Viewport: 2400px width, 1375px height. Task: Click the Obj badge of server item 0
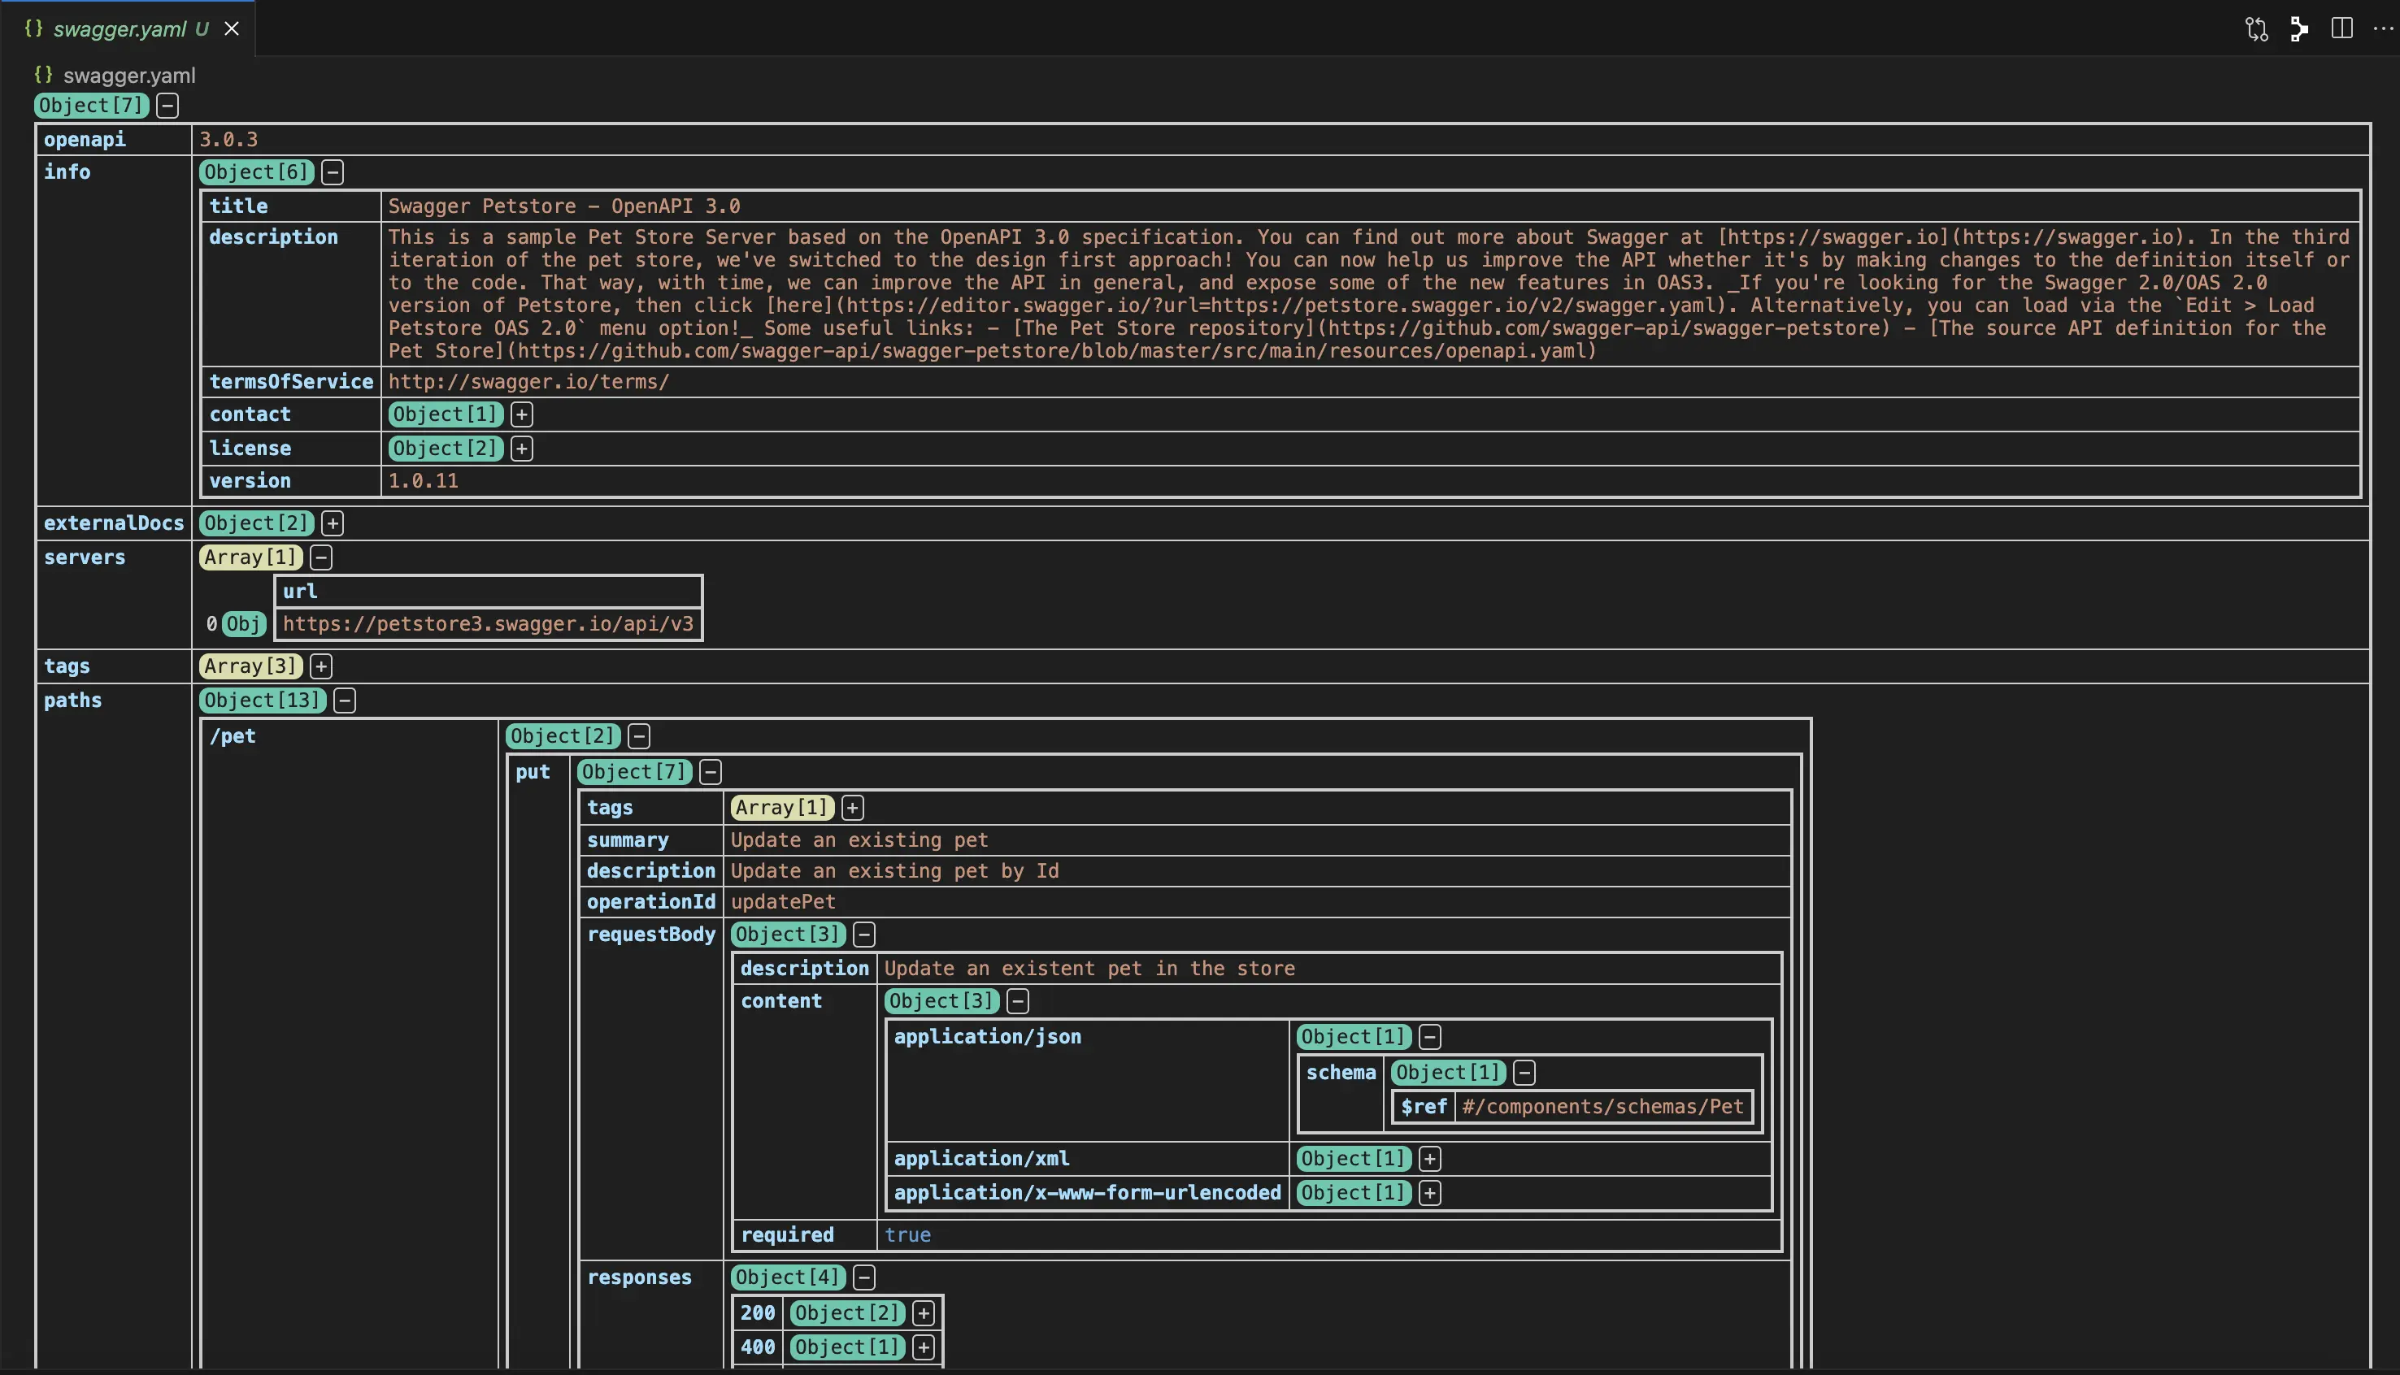[244, 623]
